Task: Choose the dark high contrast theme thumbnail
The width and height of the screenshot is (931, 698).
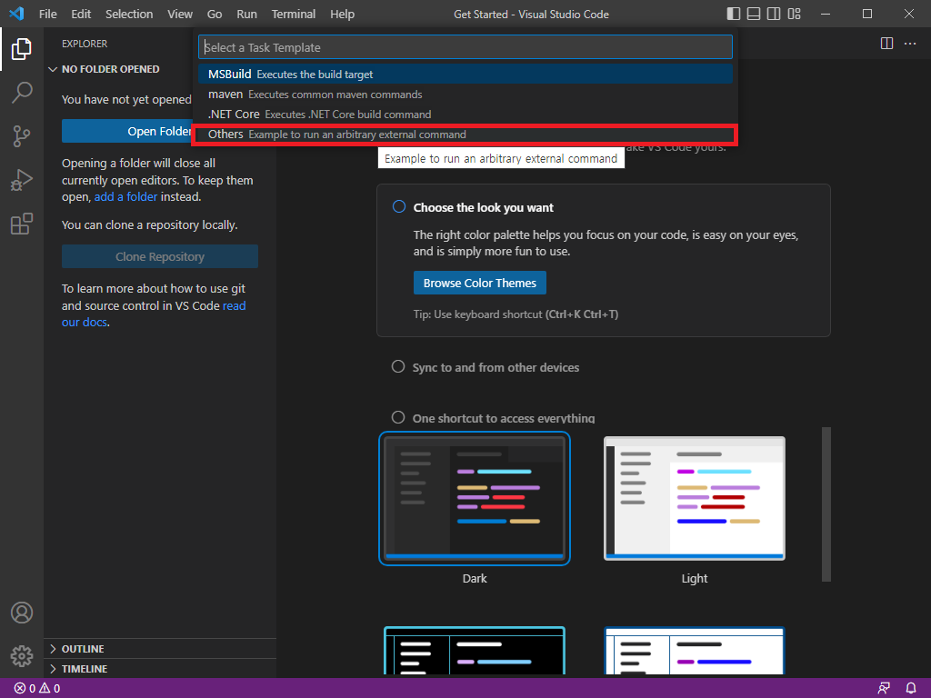Action: pos(475,651)
